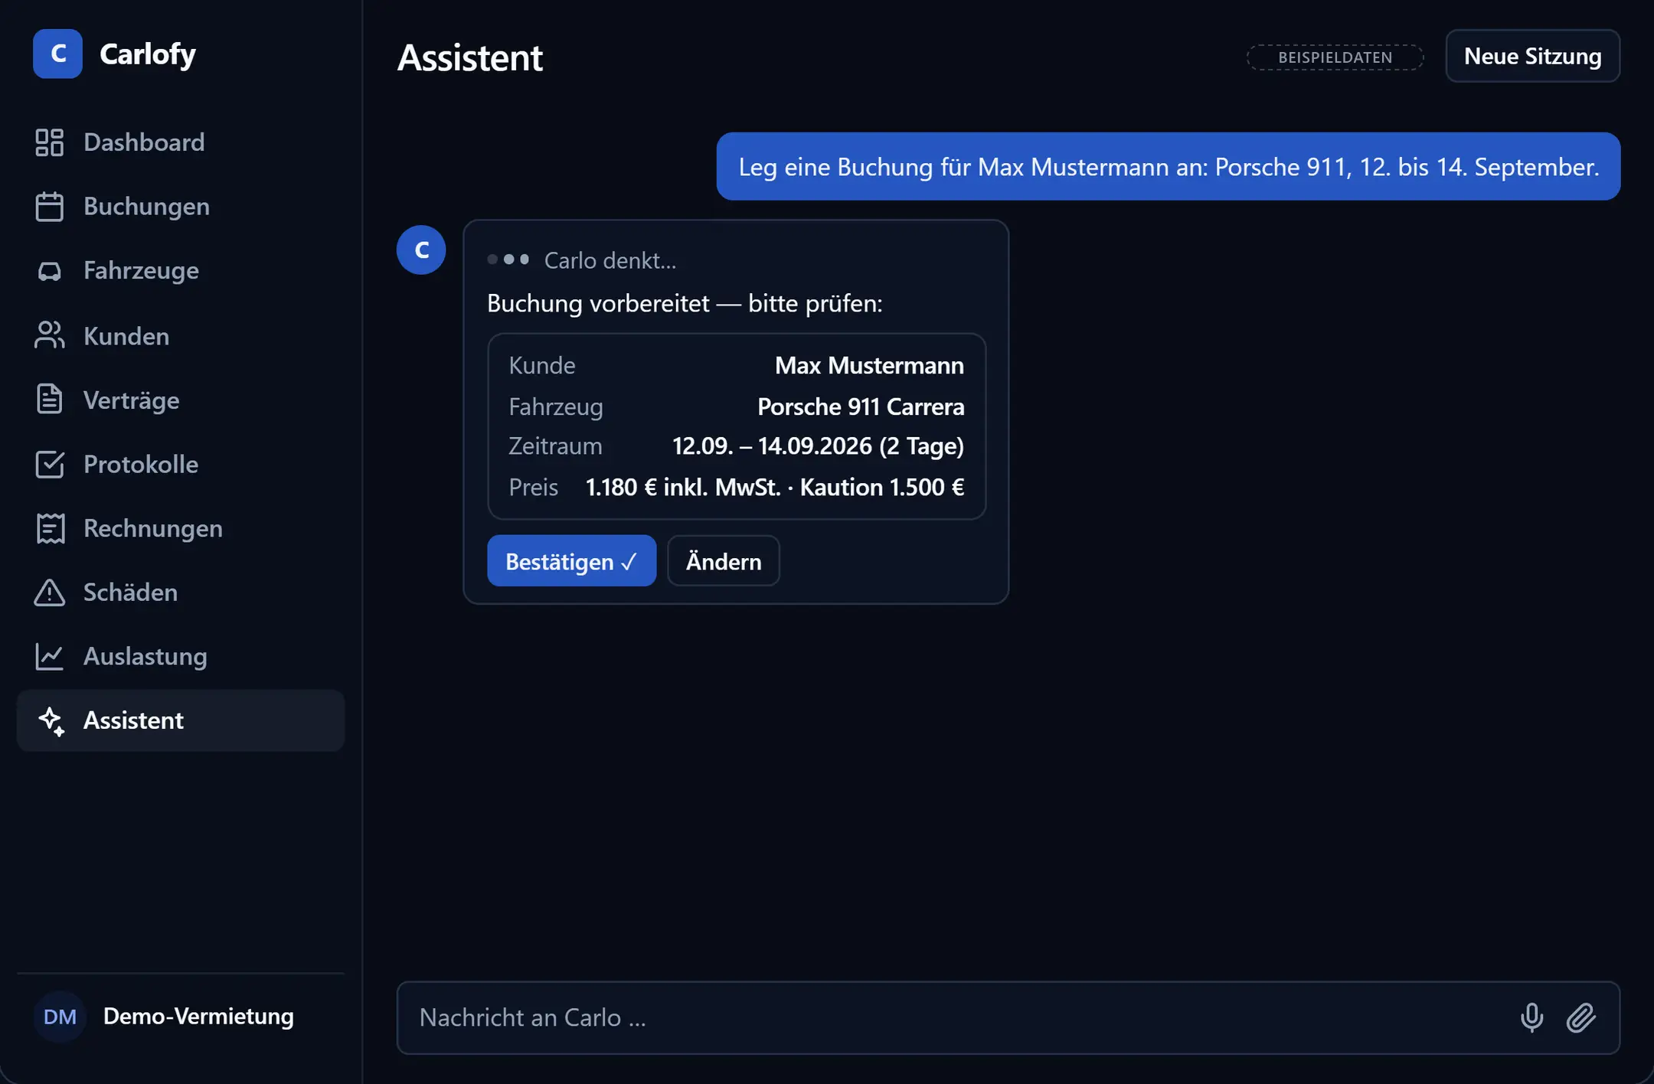Click the Porsche 911 Carrera value

[x=861, y=406]
